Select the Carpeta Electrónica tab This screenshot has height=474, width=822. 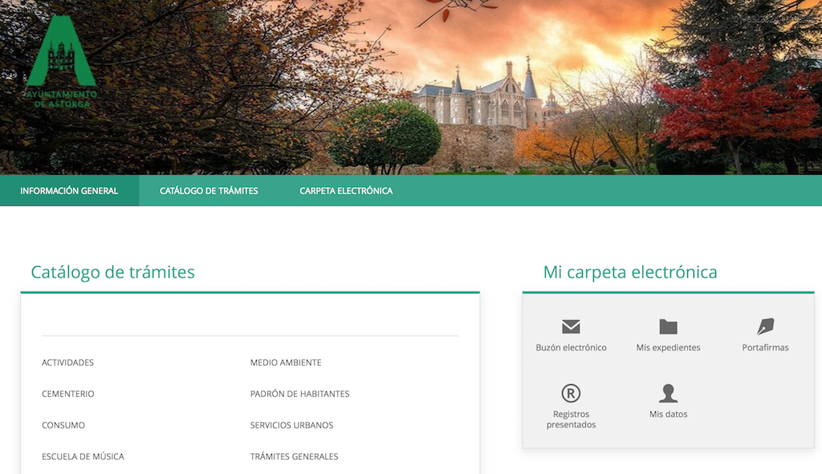pyautogui.click(x=346, y=191)
